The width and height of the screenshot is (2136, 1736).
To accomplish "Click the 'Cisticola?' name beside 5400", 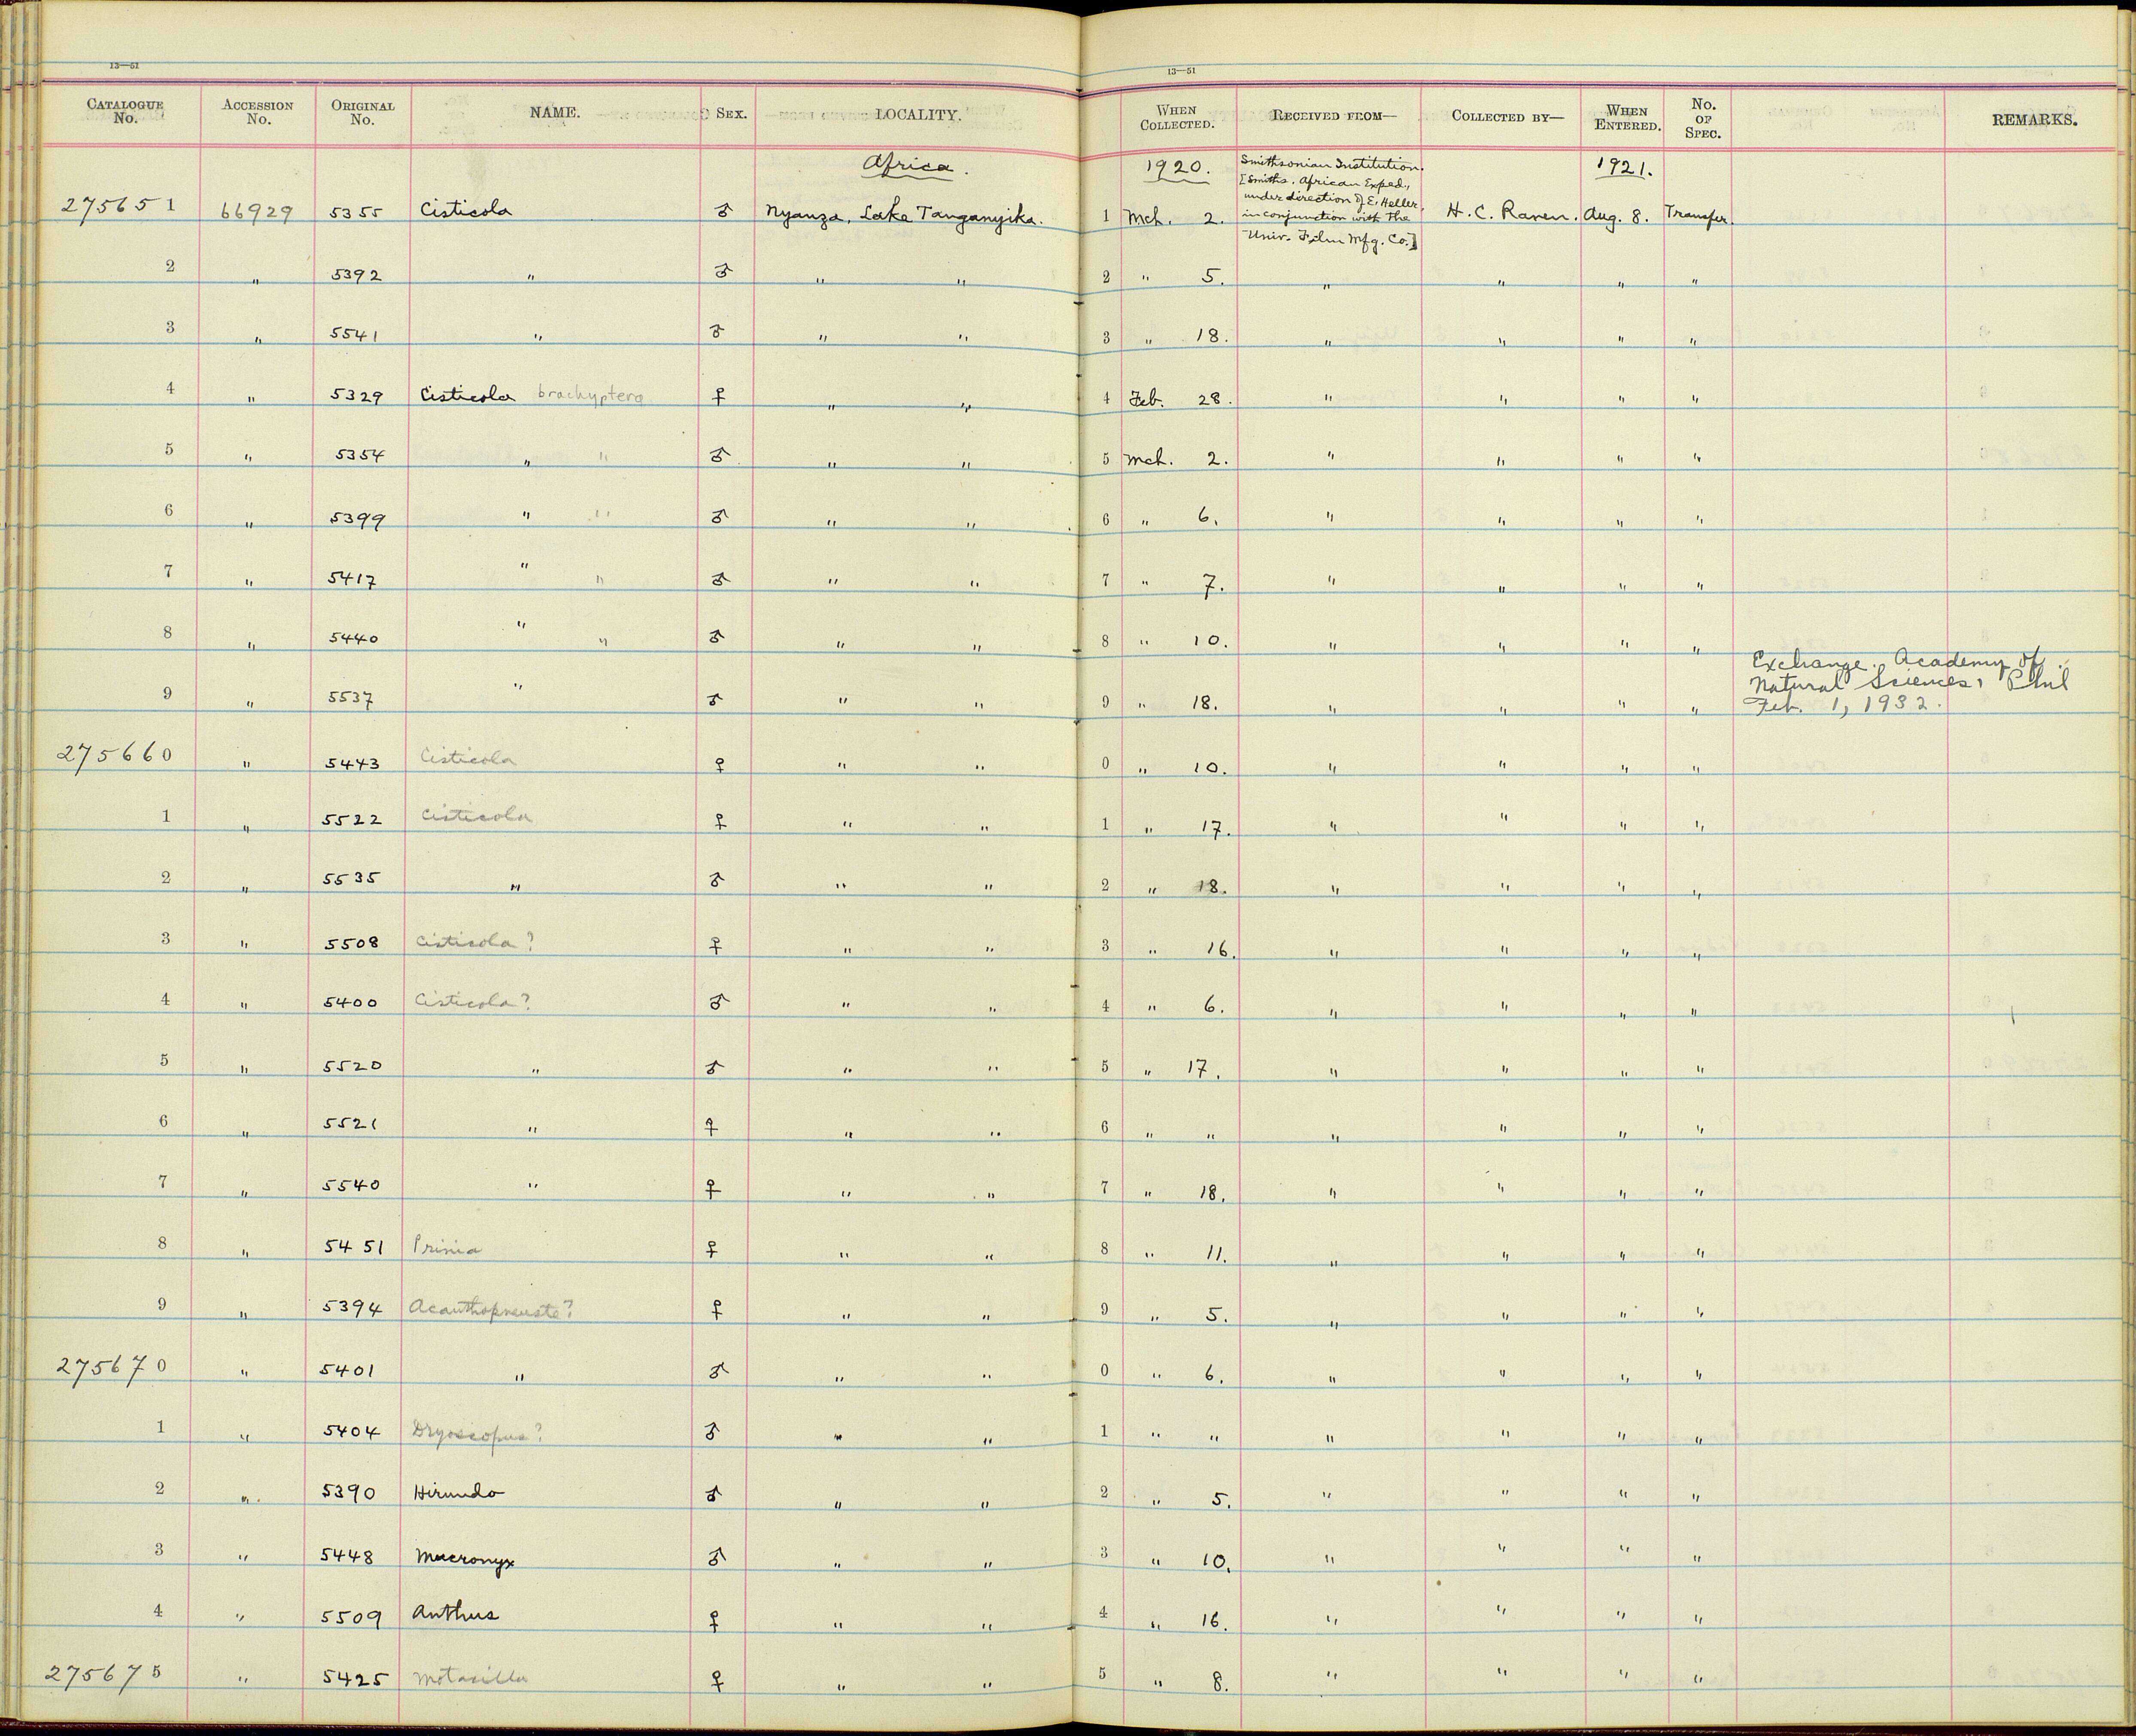I will 473,1001.
